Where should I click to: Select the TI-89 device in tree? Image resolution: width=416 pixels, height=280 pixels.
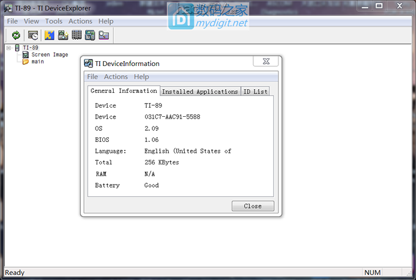click(x=29, y=48)
